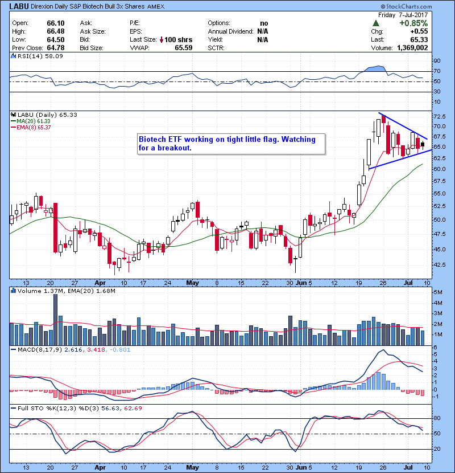Click the Annual Dividend N/A value
Screen dimensions: 455x473
[263, 31]
